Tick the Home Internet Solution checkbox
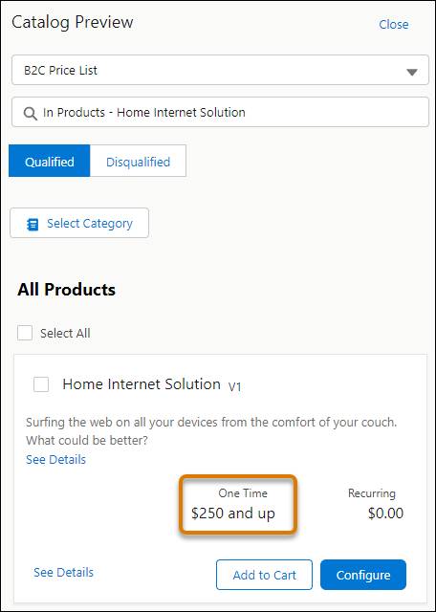 coord(41,384)
